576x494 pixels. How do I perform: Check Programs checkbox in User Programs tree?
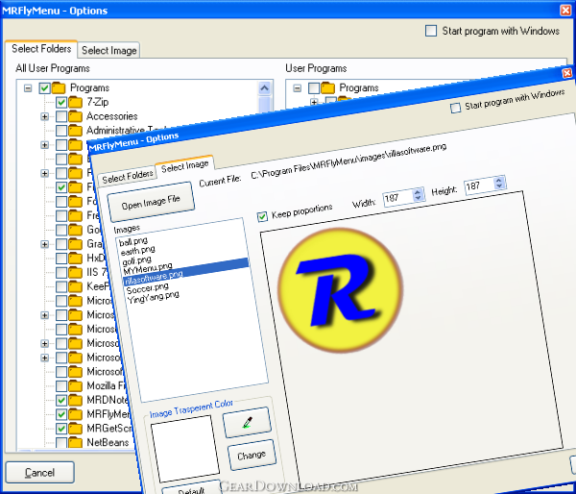[314, 88]
